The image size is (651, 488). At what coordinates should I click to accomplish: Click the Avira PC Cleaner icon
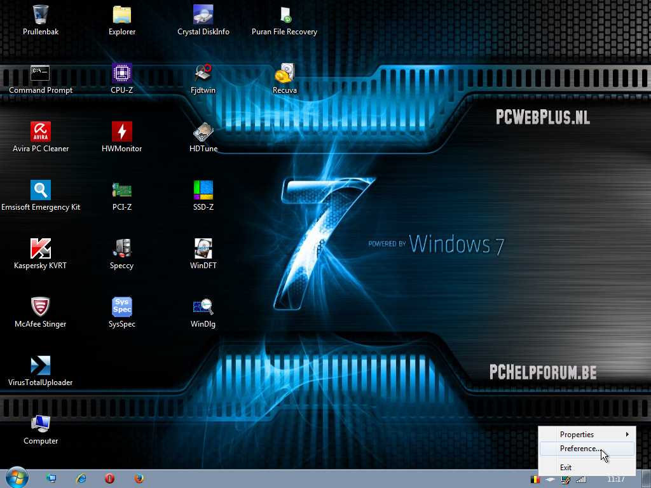[x=41, y=132]
